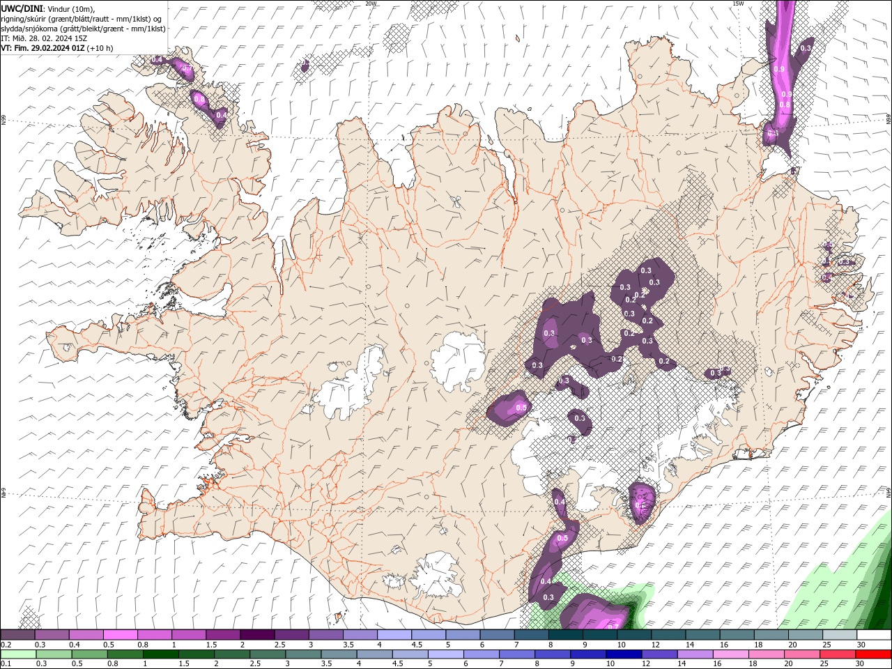Select the upper legend swatch starting at 3
This screenshot has width=892, height=669.
coord(325,635)
